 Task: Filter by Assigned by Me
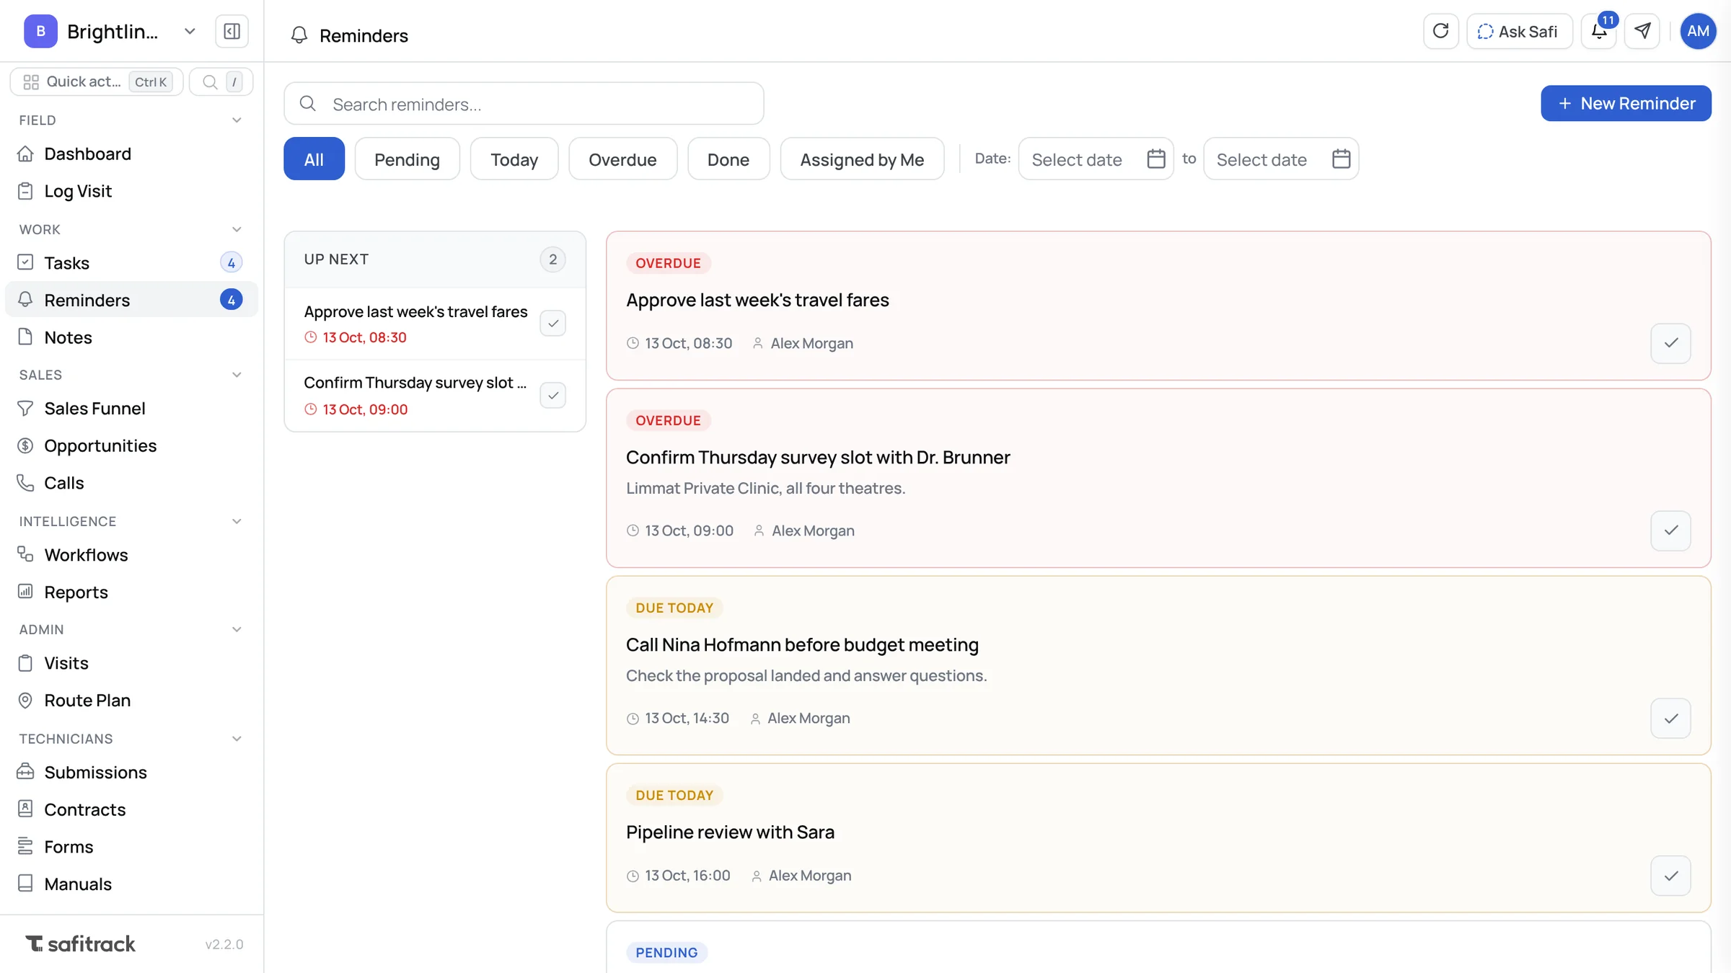862,159
